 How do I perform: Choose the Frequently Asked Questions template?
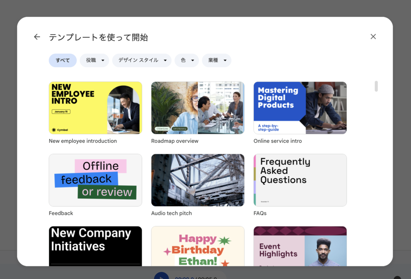[x=300, y=180]
